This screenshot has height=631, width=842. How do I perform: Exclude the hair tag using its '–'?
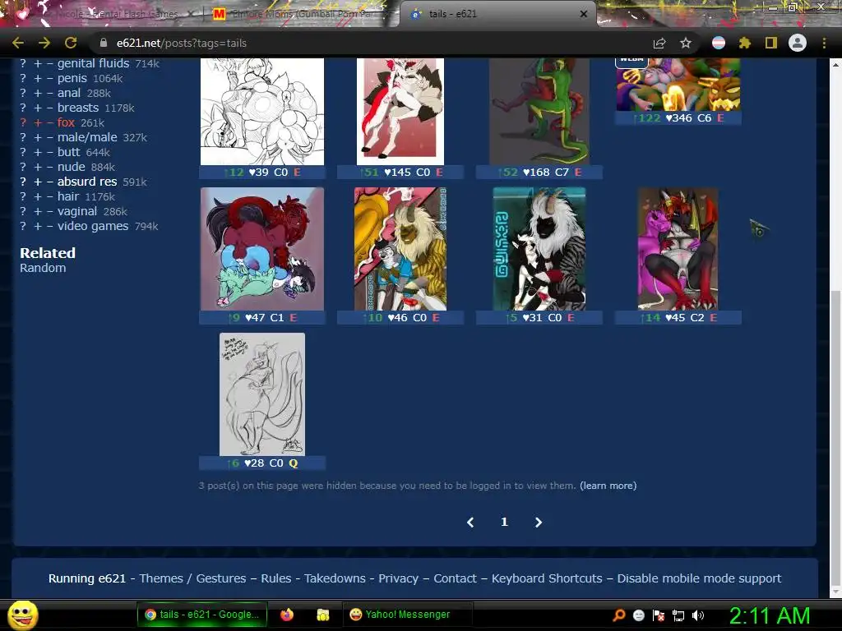click(x=50, y=197)
